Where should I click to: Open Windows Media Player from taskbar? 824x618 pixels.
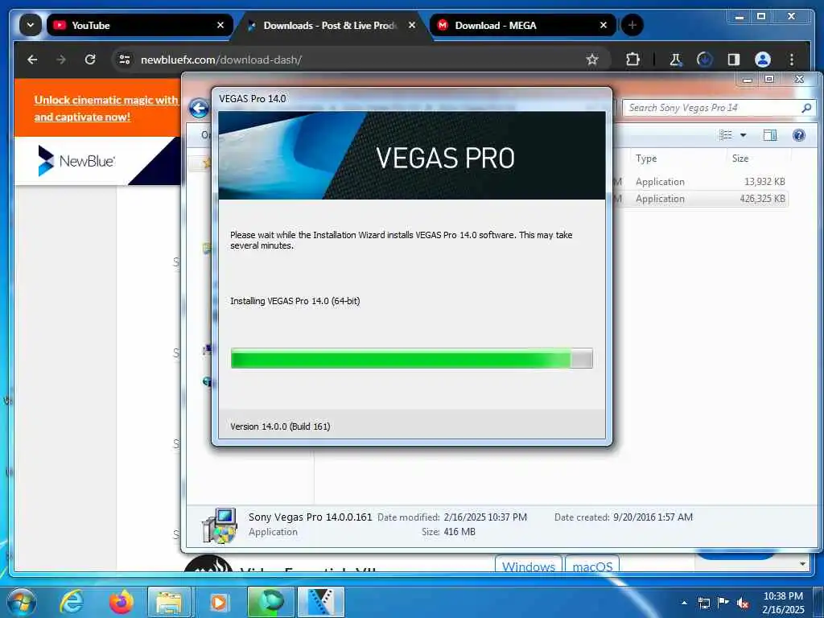(x=219, y=602)
